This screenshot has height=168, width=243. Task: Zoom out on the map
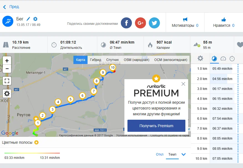click(7, 69)
